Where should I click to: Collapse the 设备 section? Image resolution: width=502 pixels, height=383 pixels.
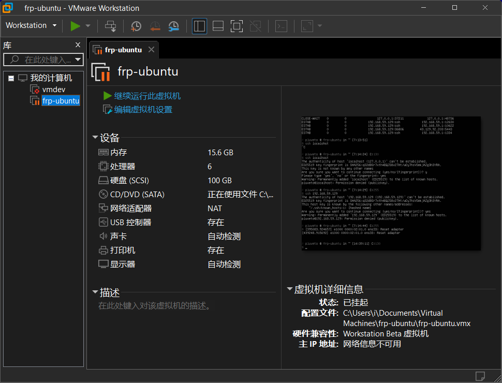[95, 137]
